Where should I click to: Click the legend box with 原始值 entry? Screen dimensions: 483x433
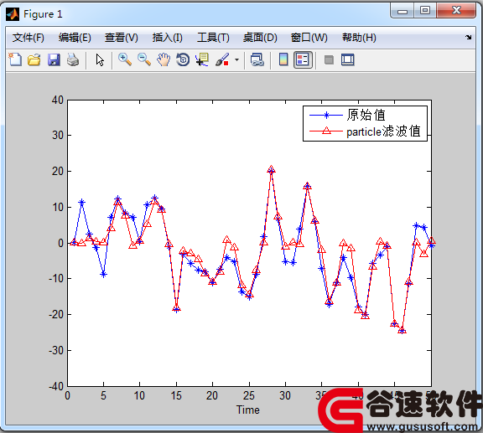(x=365, y=123)
